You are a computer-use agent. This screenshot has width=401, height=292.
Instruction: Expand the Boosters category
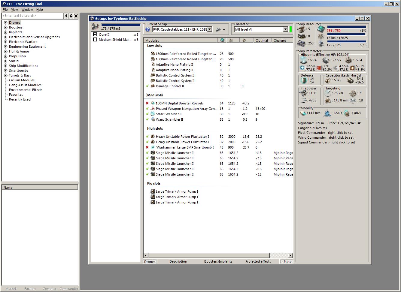click(5, 27)
